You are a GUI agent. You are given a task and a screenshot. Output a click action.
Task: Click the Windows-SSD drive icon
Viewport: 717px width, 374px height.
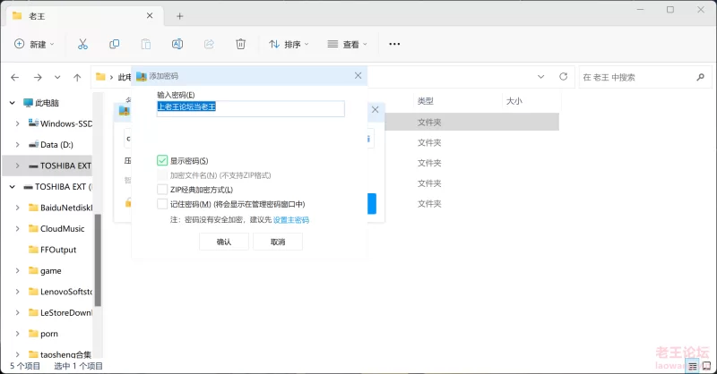pos(33,123)
